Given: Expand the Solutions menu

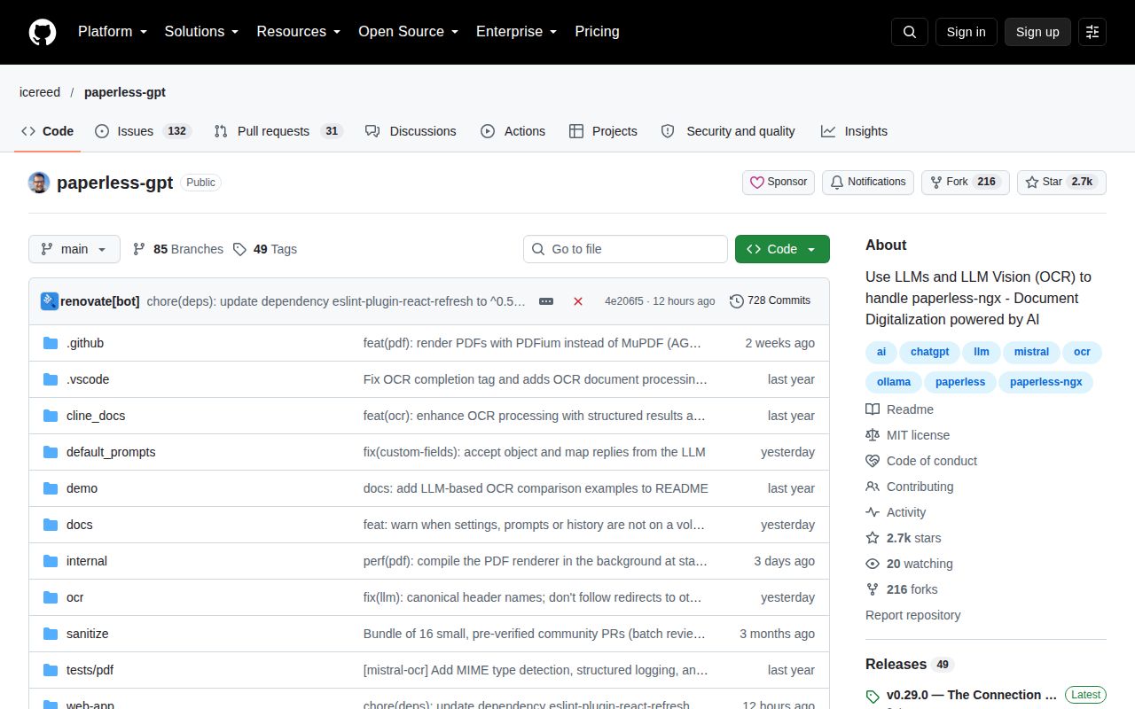Looking at the screenshot, I should (201, 32).
